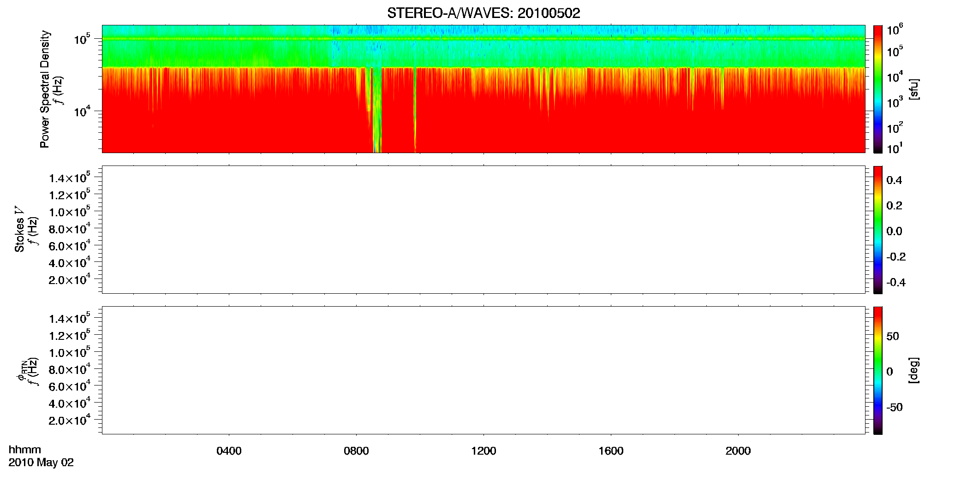Click the [sfu] unit label

pos(914,89)
